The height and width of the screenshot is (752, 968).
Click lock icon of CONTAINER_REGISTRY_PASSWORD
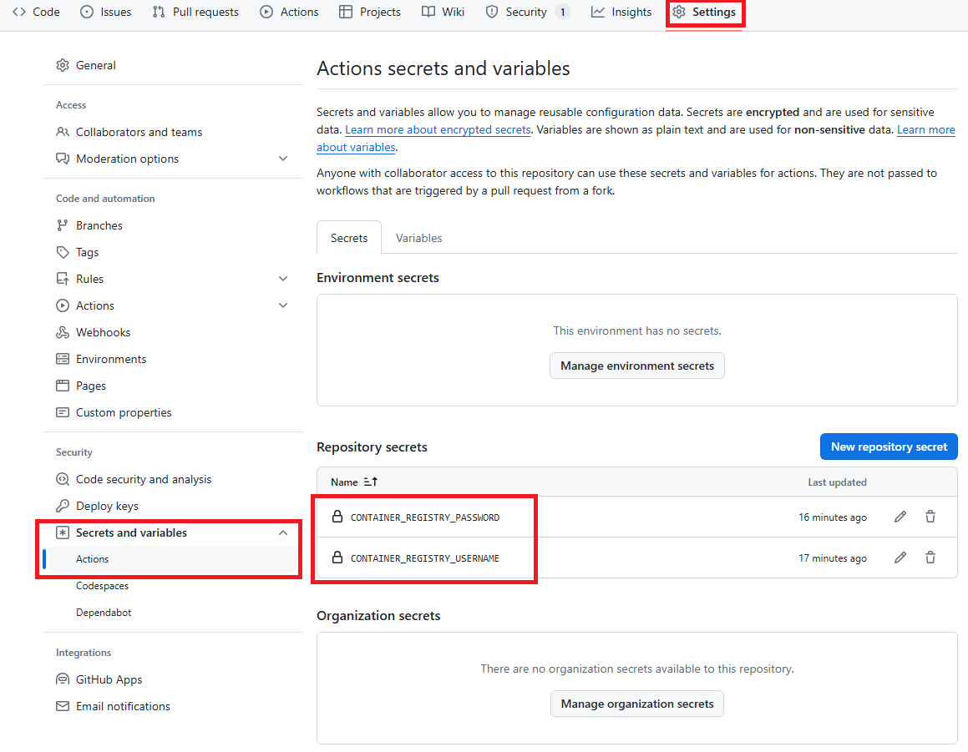point(337,517)
